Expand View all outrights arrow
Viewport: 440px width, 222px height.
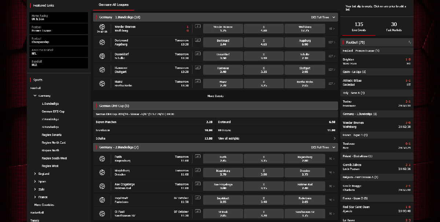[334, 138]
